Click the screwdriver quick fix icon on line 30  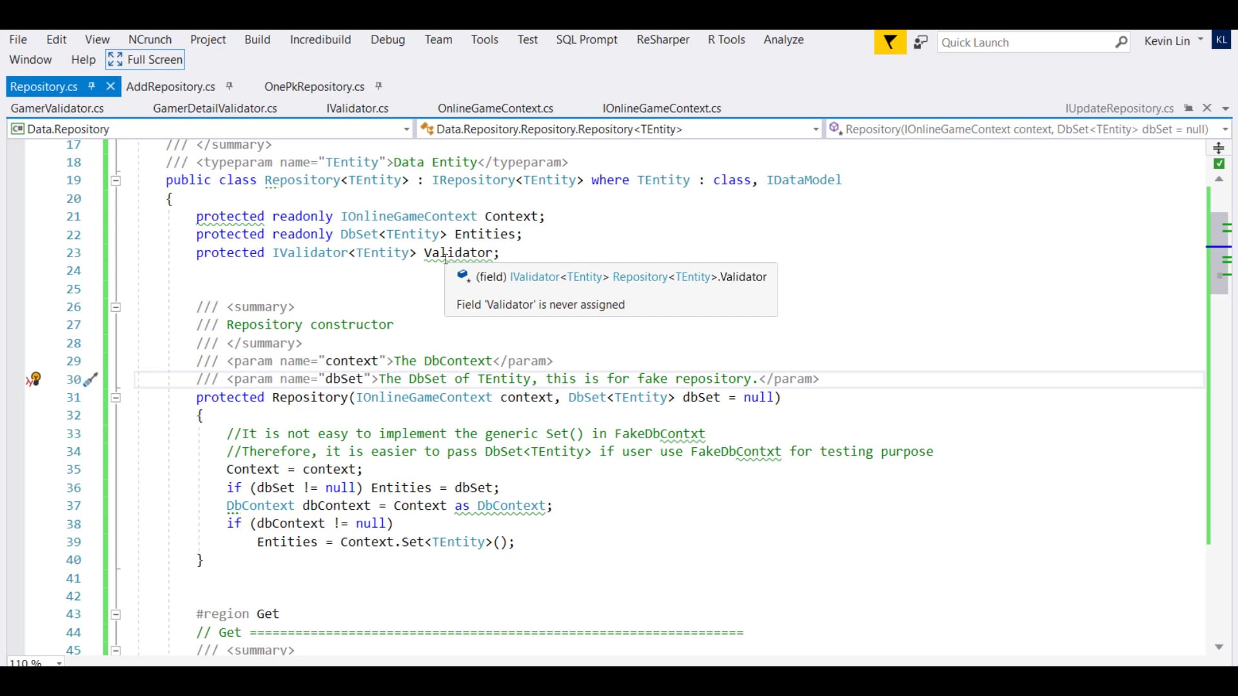pos(91,380)
